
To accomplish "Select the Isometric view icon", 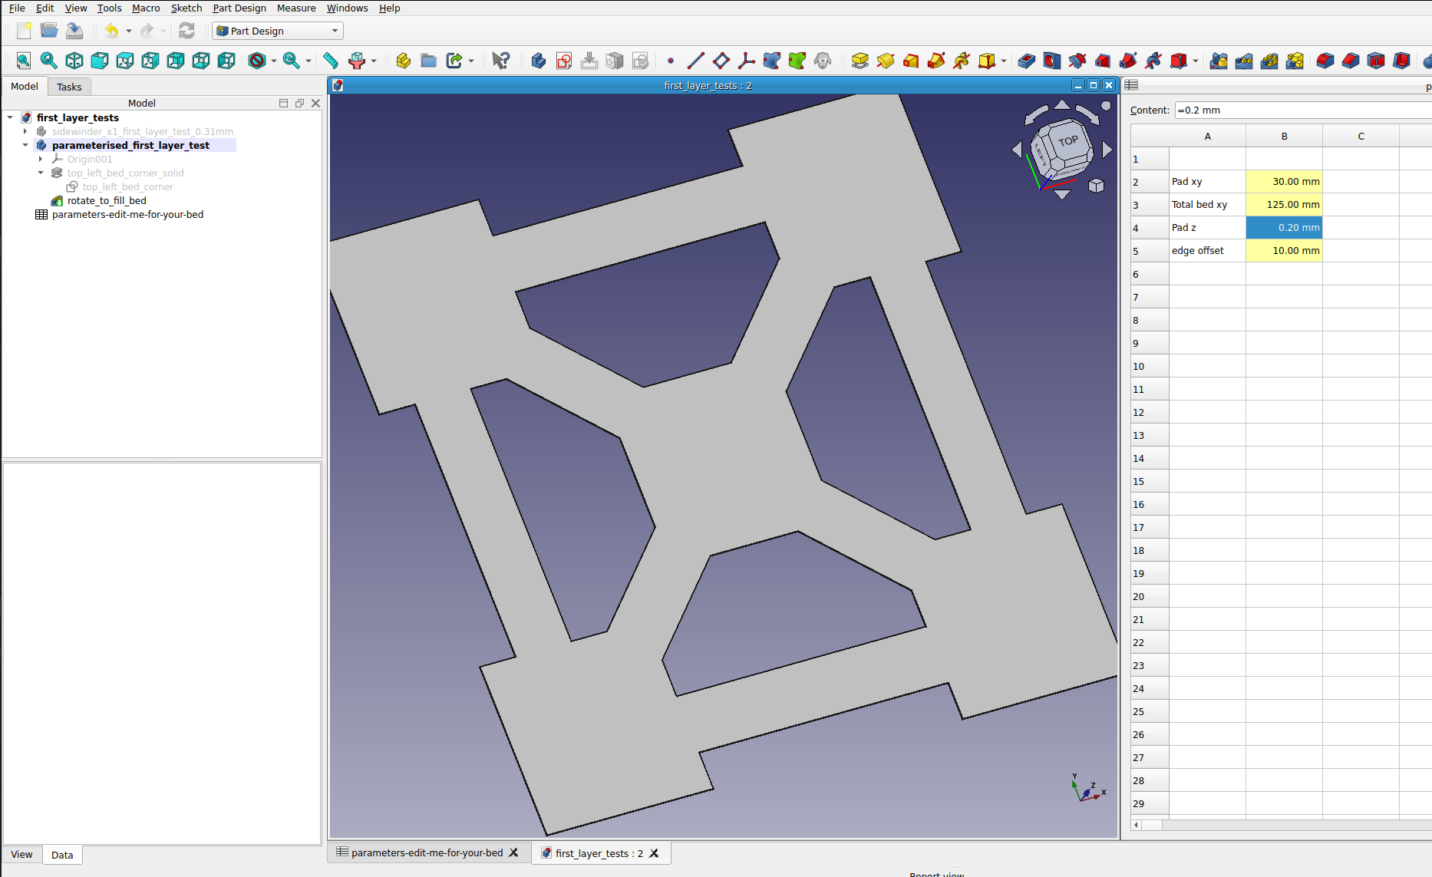I will [74, 60].
